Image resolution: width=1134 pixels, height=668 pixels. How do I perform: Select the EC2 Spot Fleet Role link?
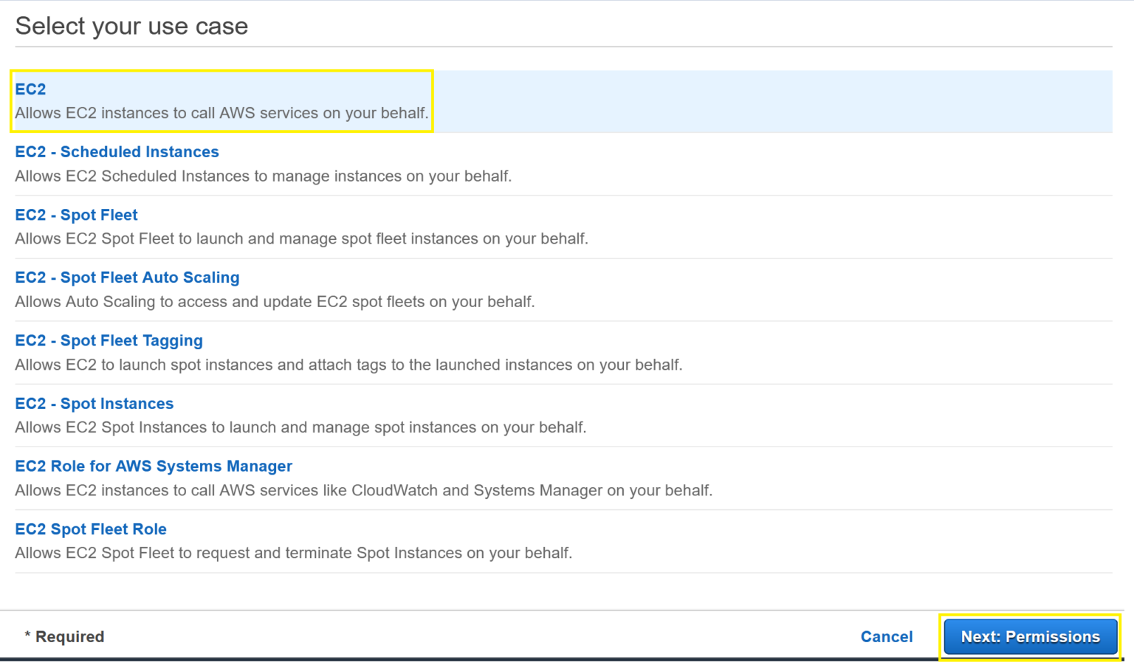tap(91, 529)
